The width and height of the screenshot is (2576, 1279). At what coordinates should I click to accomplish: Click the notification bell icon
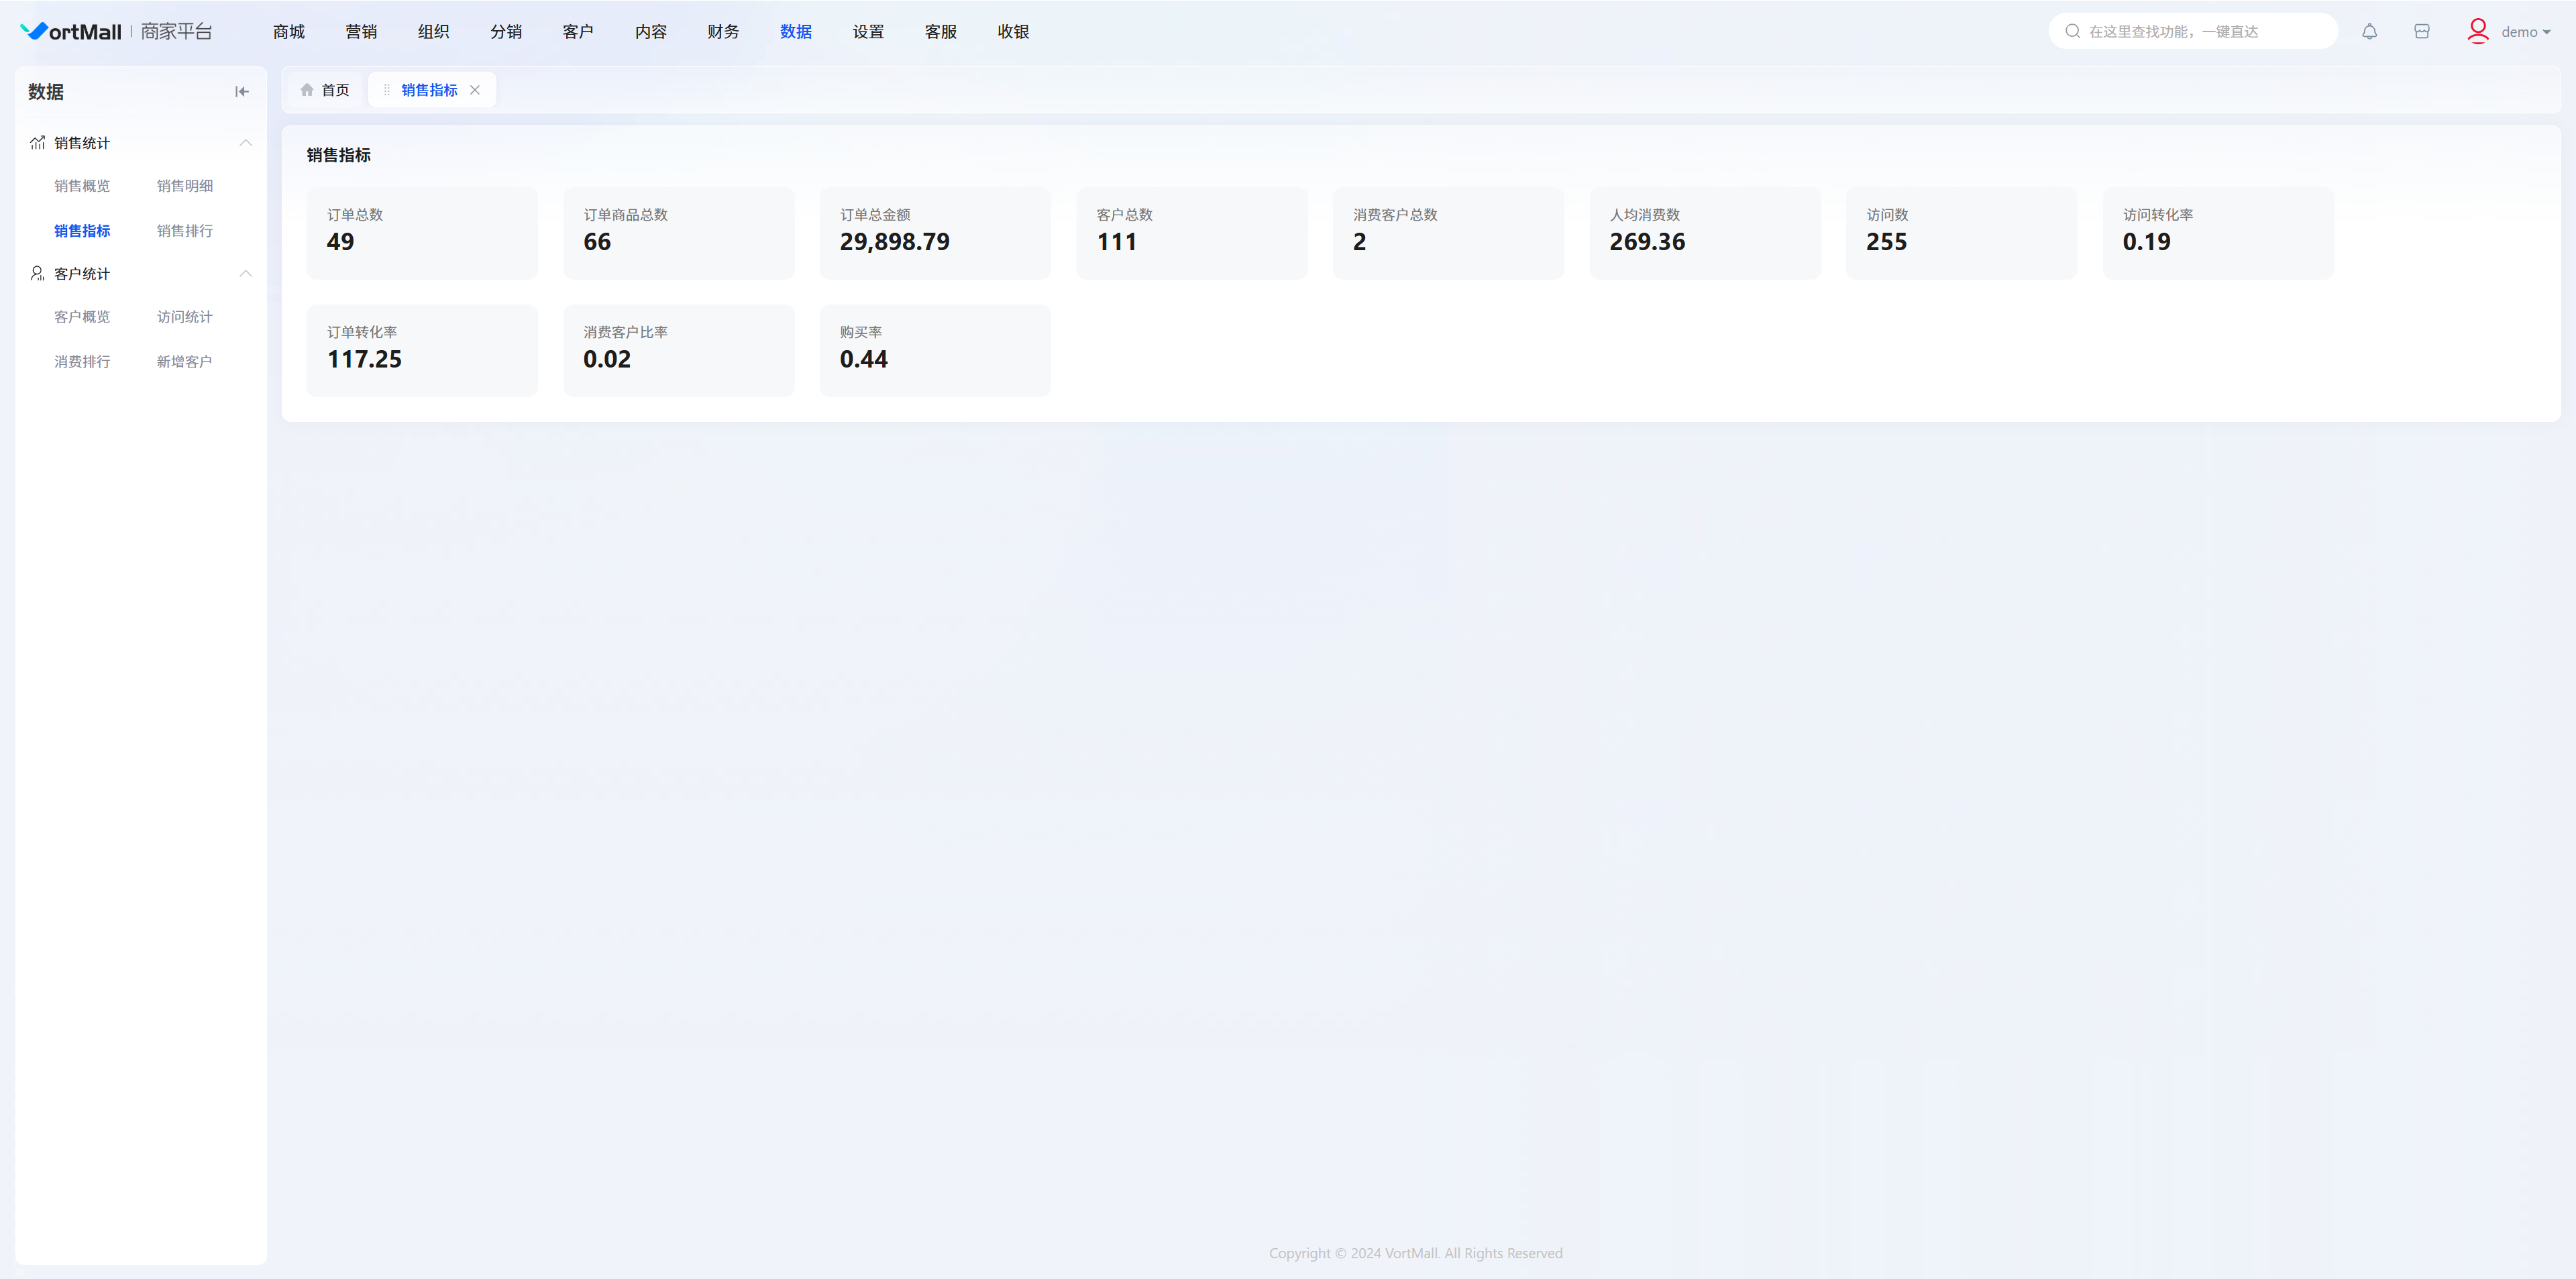click(2369, 32)
